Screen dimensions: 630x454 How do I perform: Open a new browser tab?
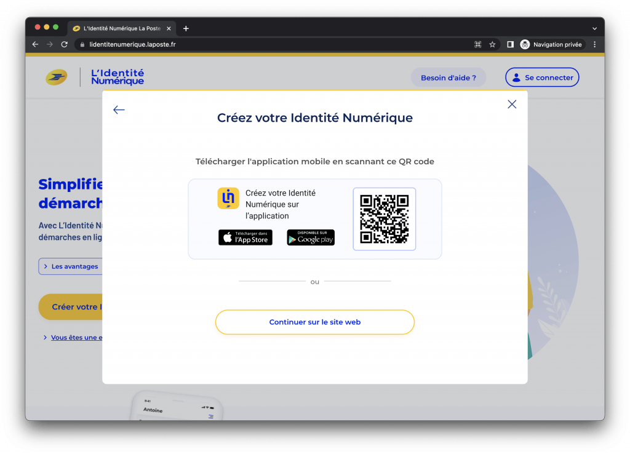(x=186, y=28)
